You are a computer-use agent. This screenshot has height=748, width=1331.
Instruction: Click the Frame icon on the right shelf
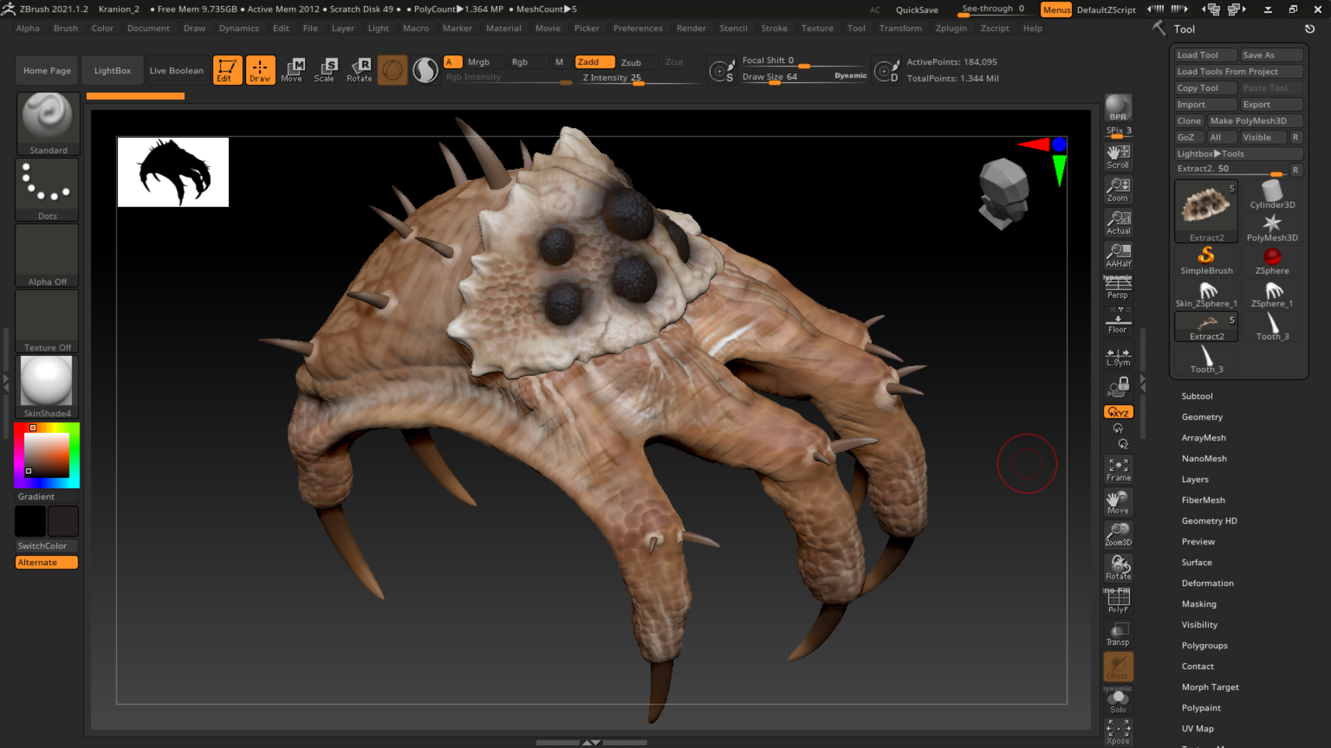(x=1117, y=468)
